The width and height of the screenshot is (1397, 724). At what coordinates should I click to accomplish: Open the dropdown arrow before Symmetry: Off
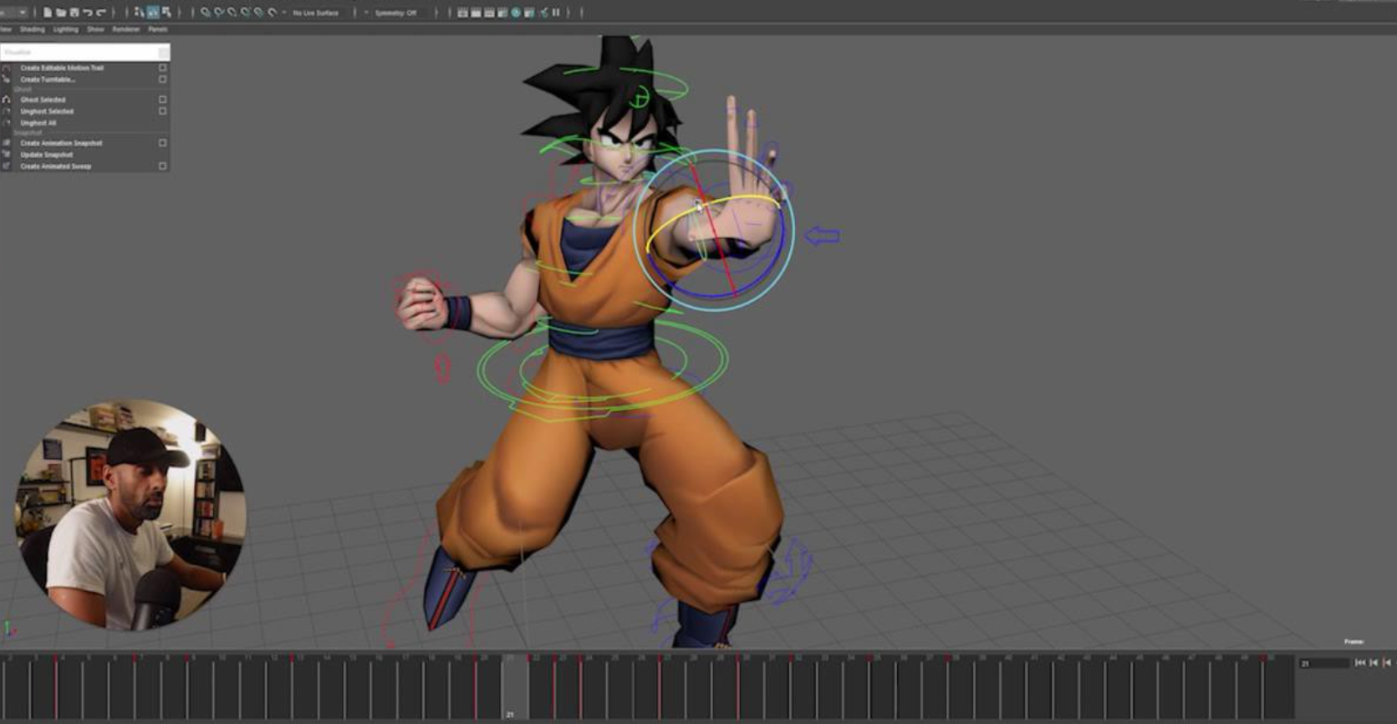click(366, 13)
